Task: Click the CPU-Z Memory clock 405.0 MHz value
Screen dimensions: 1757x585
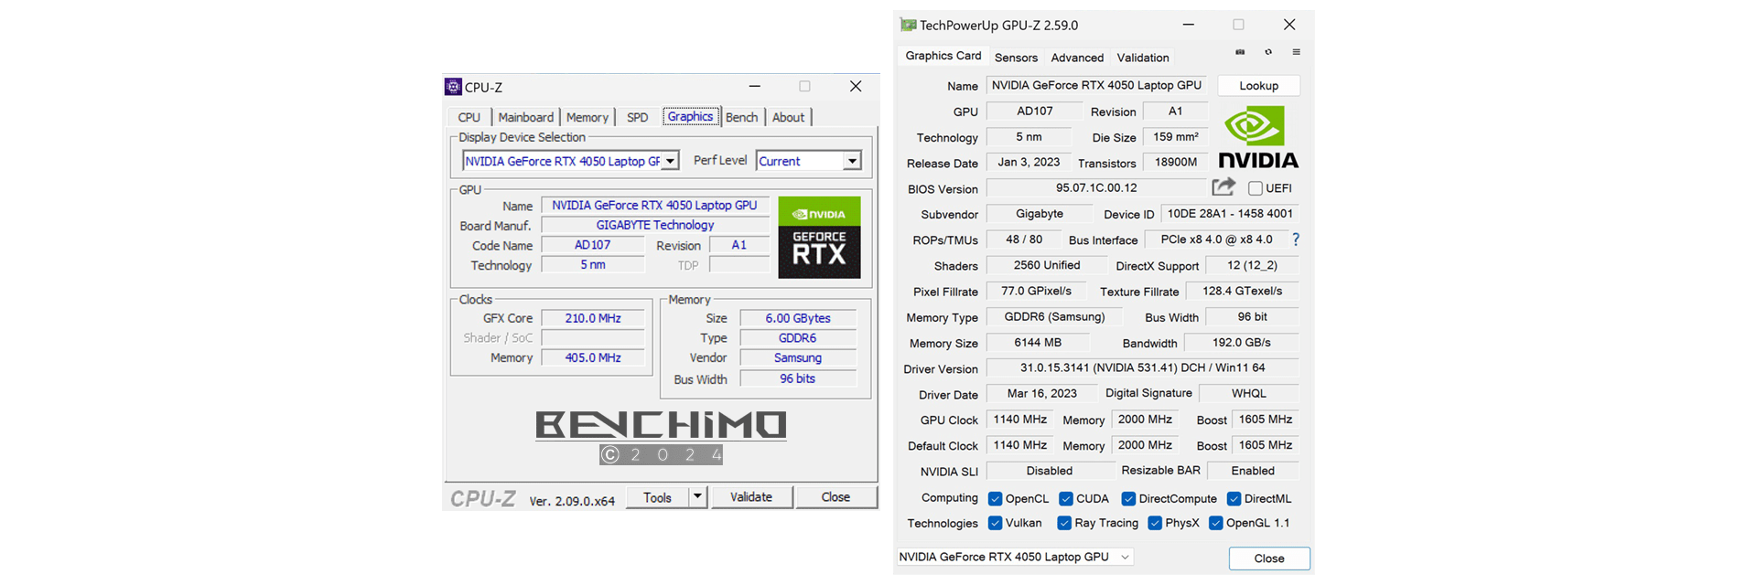Action: click(593, 357)
